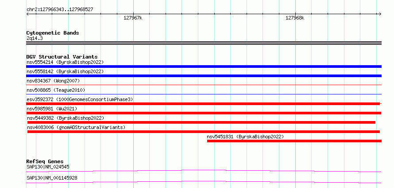
Task: Click the 127967k ruler marker
Action: coord(133,18)
